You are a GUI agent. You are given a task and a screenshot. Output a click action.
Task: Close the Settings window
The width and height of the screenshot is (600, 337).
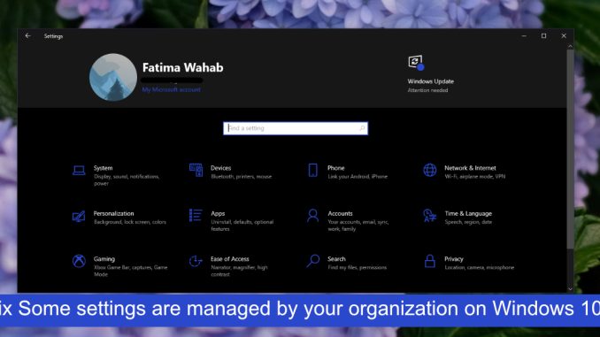click(564, 36)
